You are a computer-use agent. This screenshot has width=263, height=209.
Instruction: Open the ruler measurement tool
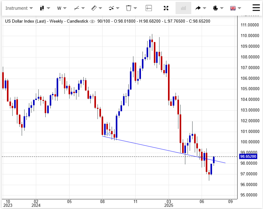coord(94,8)
